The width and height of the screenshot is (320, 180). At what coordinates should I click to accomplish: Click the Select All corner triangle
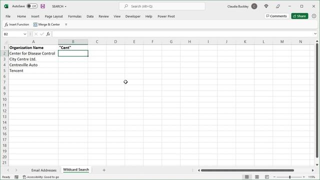coord(6,42)
